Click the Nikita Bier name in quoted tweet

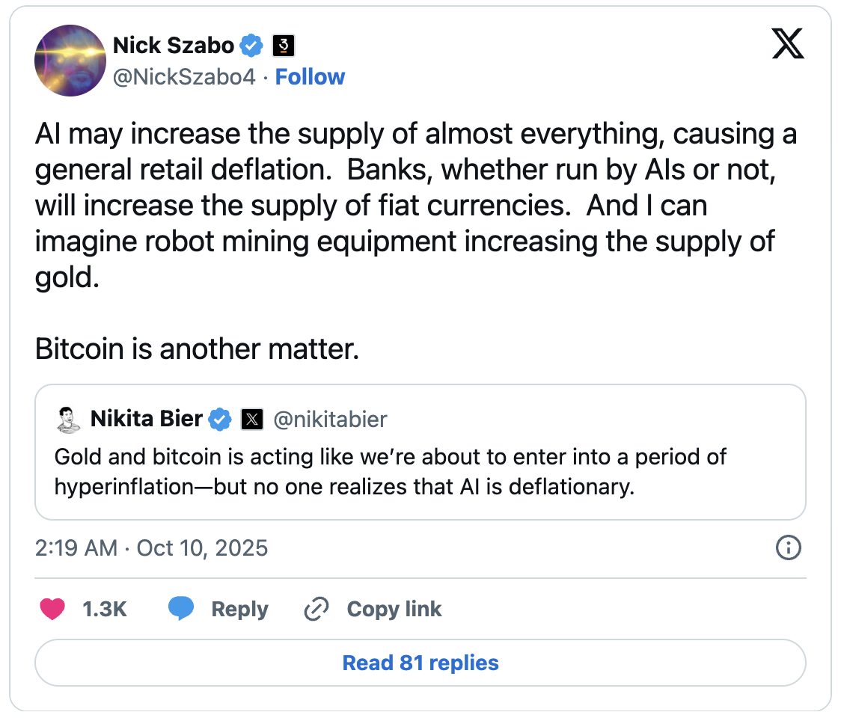[147, 420]
